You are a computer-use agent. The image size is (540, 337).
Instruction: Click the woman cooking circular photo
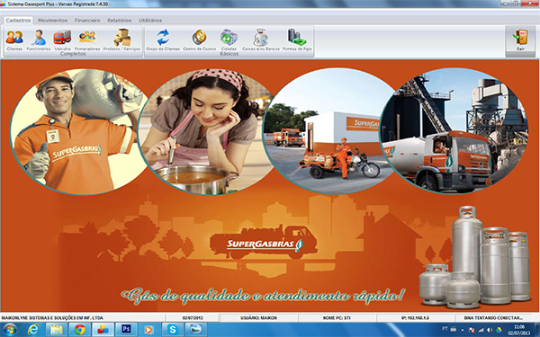(x=206, y=132)
